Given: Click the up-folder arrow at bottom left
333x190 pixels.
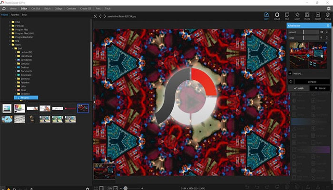Looking at the screenshot, I should (31, 189).
